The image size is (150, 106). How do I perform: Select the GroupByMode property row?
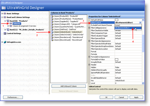tap(116, 62)
